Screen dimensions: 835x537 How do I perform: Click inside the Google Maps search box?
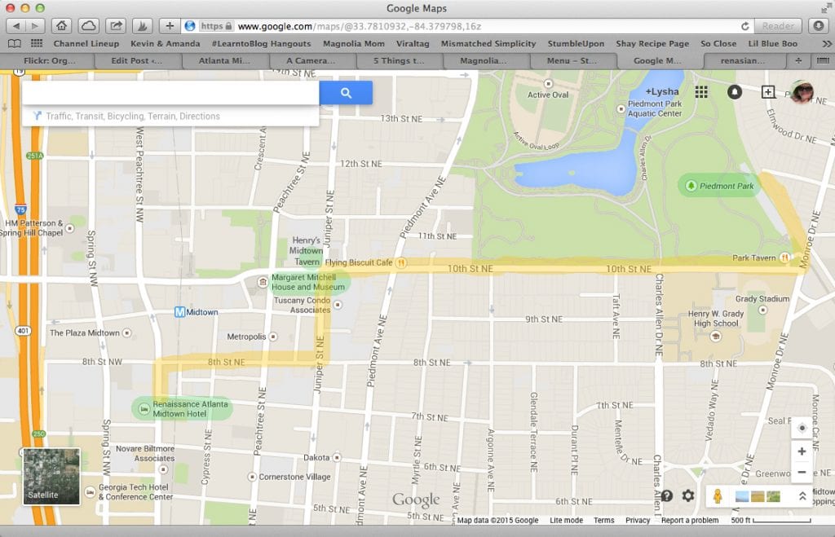coord(170,93)
